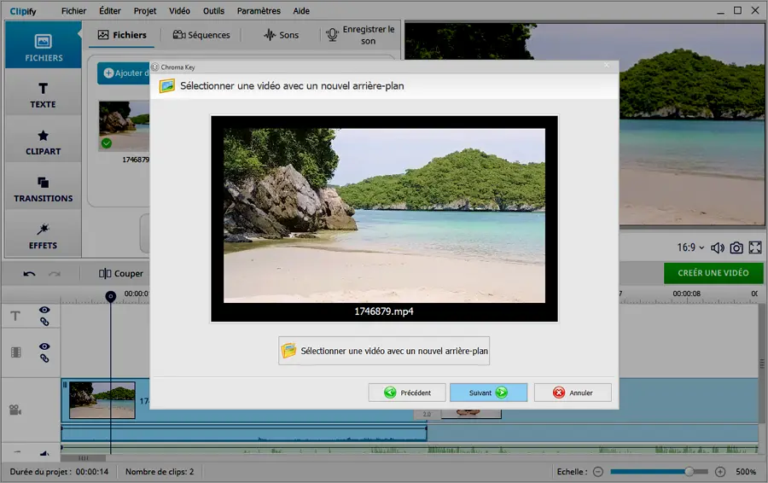Click the Suivant button
The height and width of the screenshot is (483, 768).
click(x=488, y=393)
